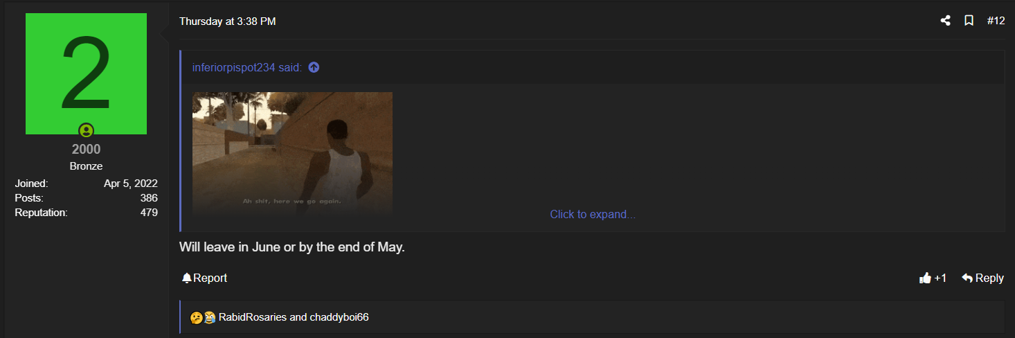This screenshot has height=338, width=1015.
Task: Click the bell icon beside Report
Action: [x=186, y=278]
